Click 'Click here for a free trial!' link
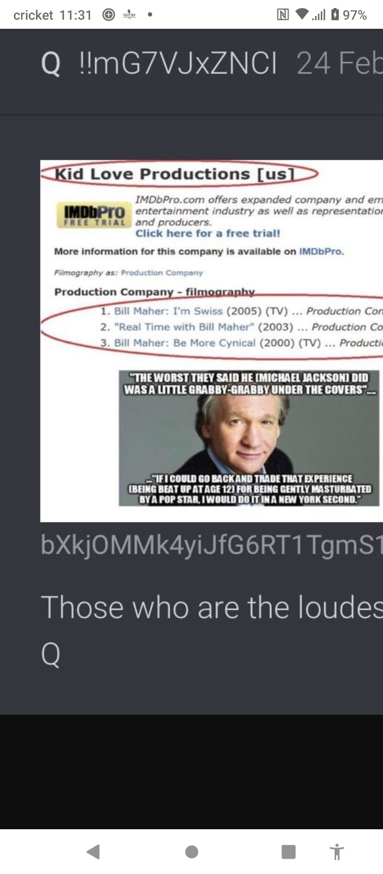 207,233
